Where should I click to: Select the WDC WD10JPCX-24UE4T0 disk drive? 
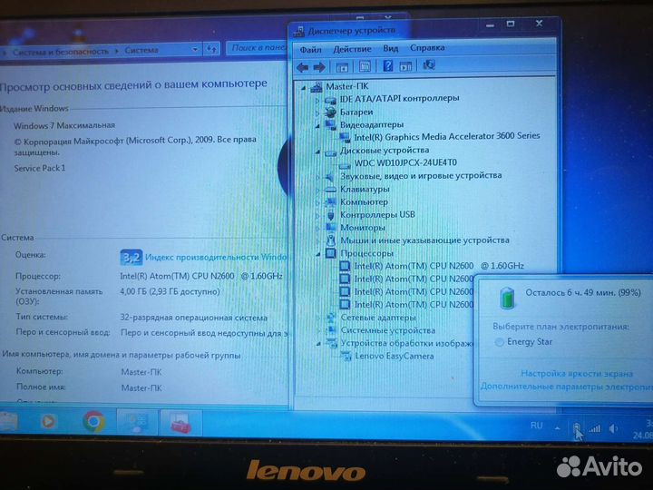click(x=405, y=162)
